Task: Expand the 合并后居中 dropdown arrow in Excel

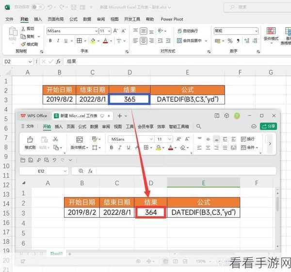Action: click(x=206, y=41)
